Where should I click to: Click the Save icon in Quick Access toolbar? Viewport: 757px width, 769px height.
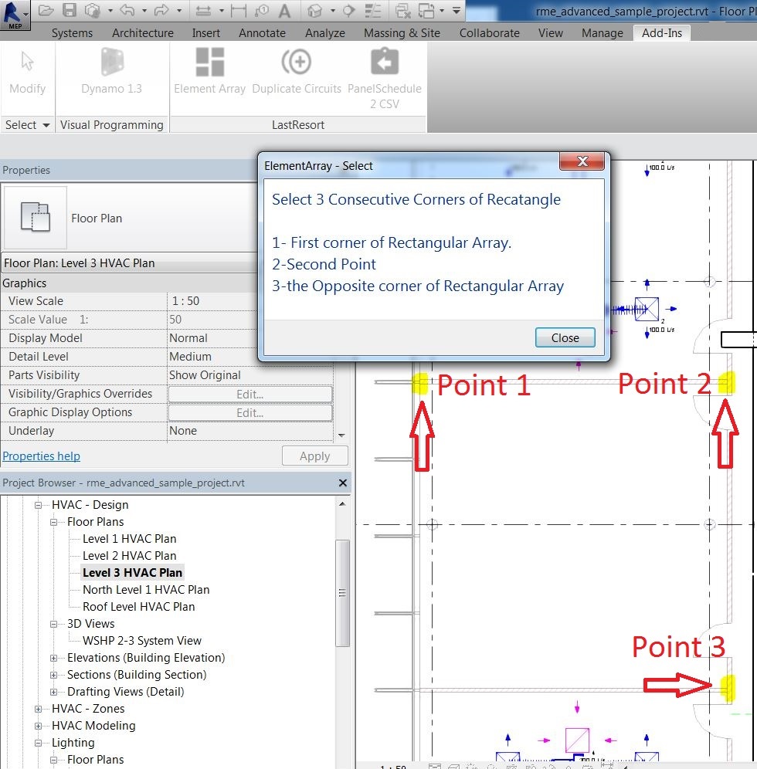[x=68, y=10]
